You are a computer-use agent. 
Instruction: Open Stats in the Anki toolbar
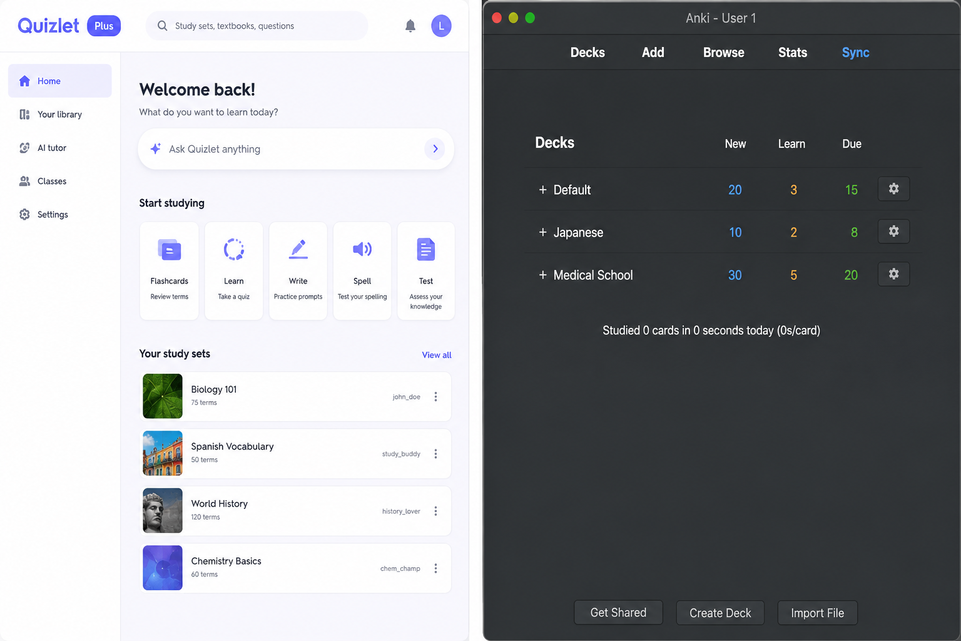coord(792,53)
